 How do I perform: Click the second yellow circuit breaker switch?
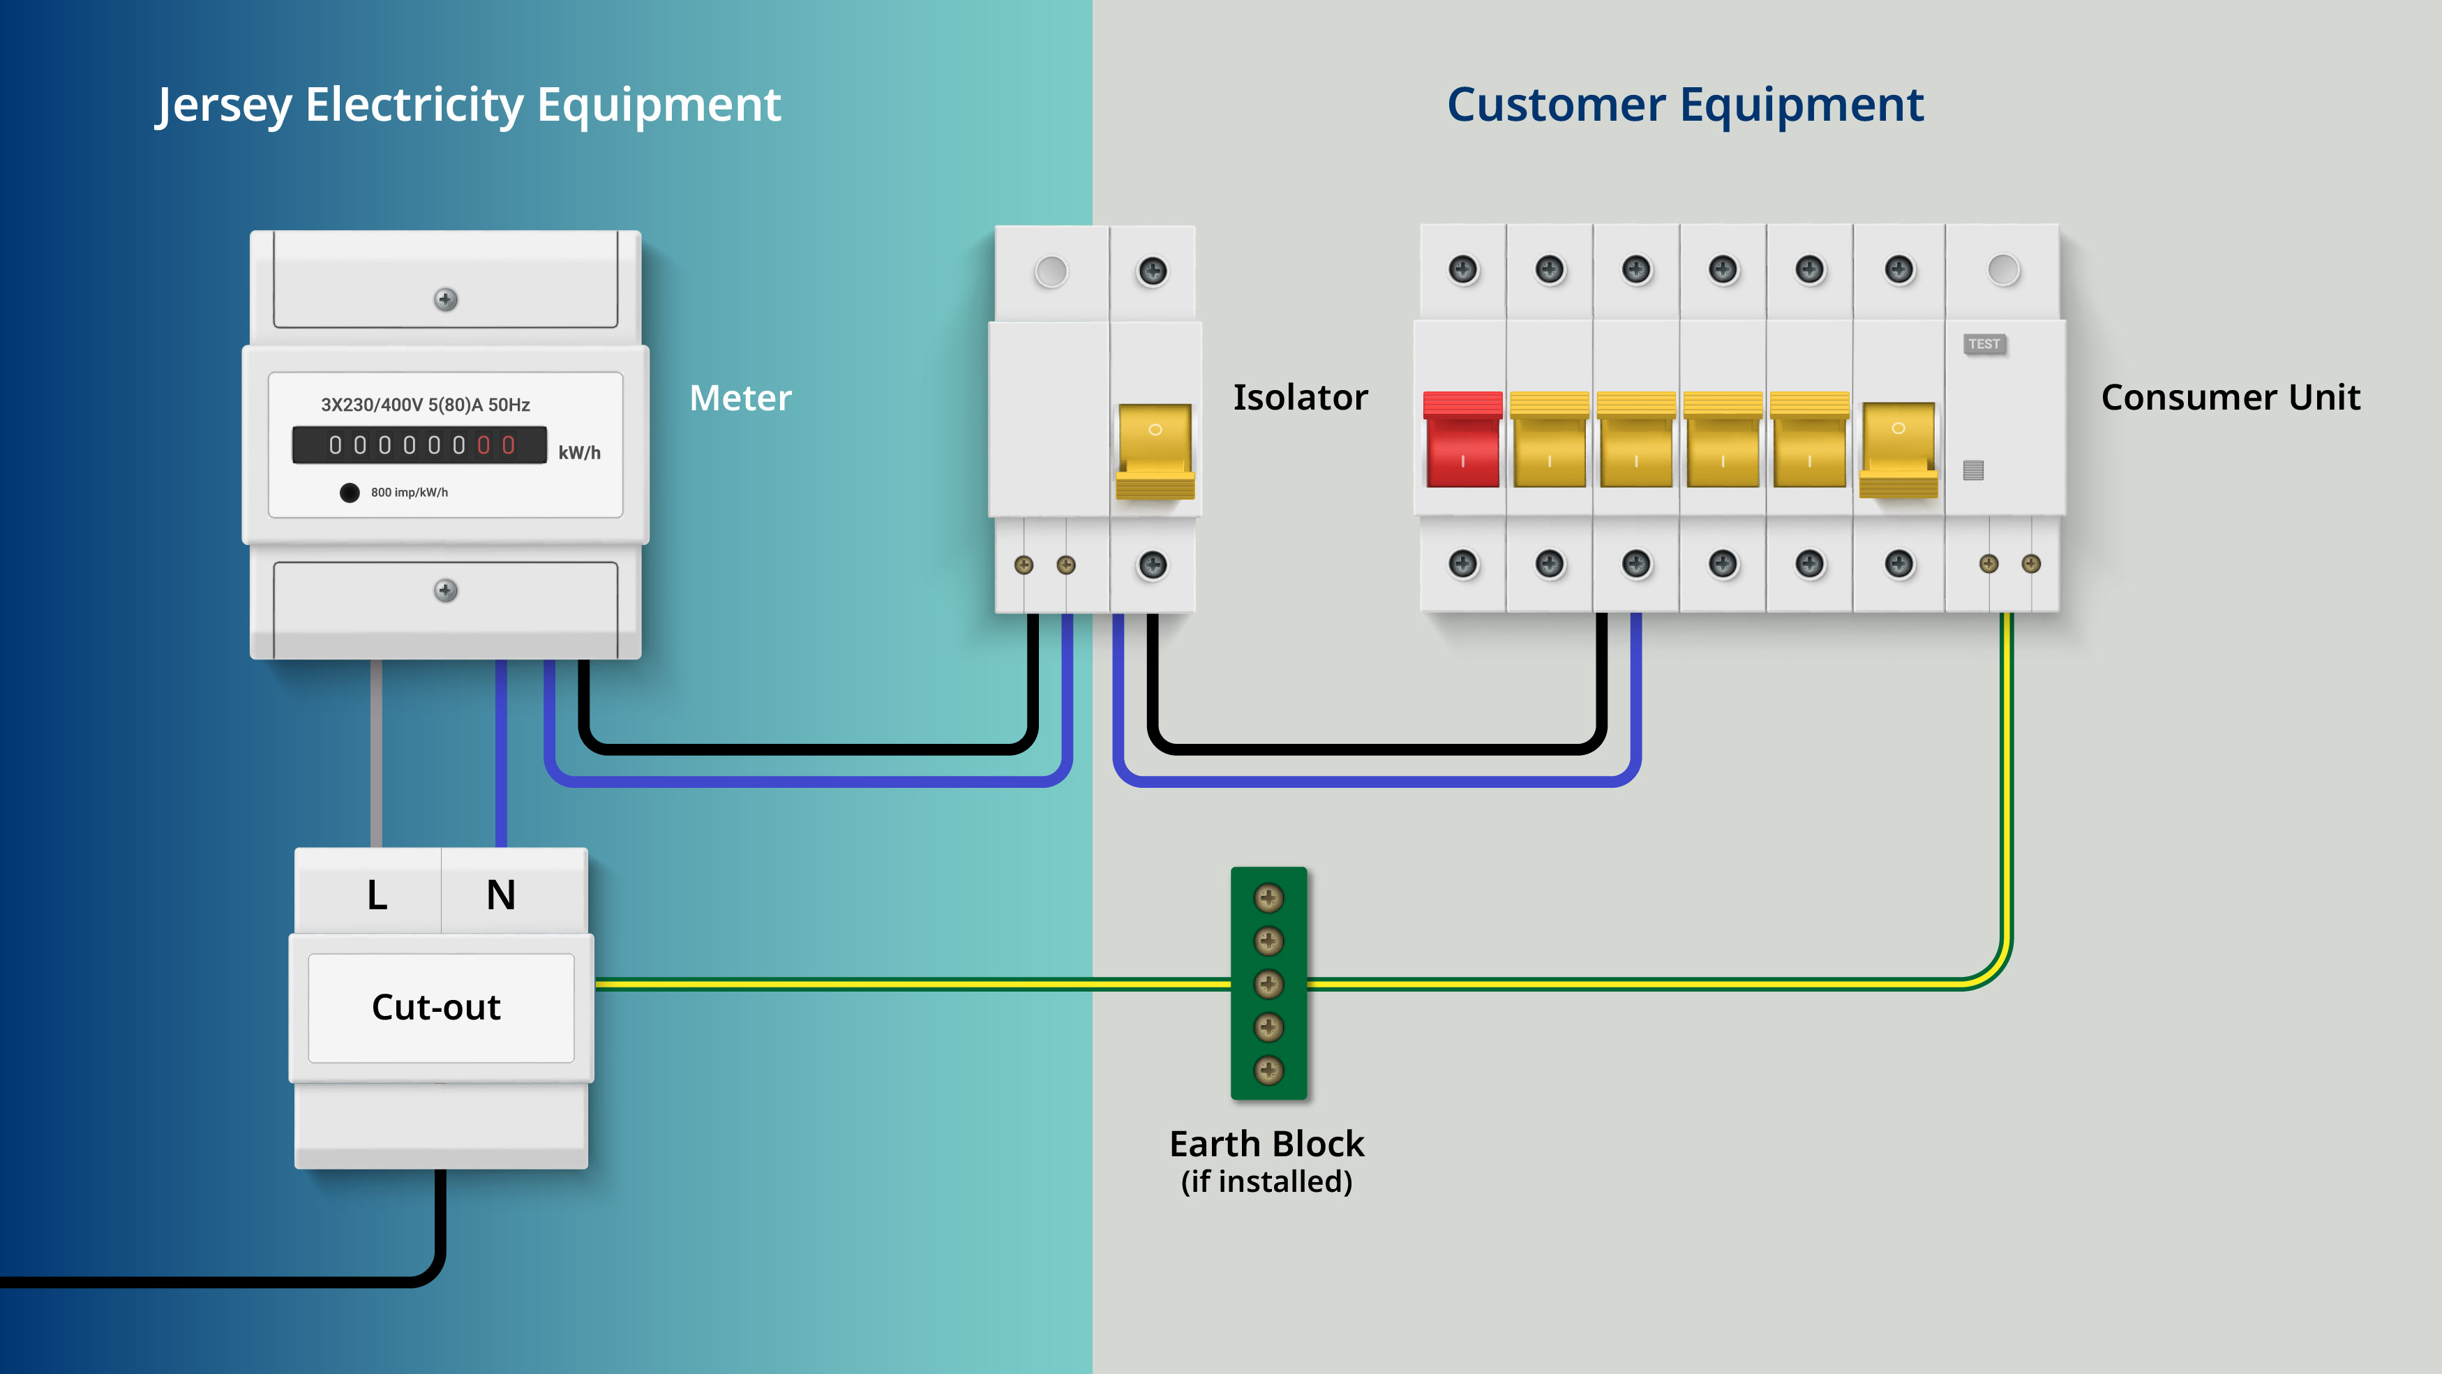(1636, 439)
